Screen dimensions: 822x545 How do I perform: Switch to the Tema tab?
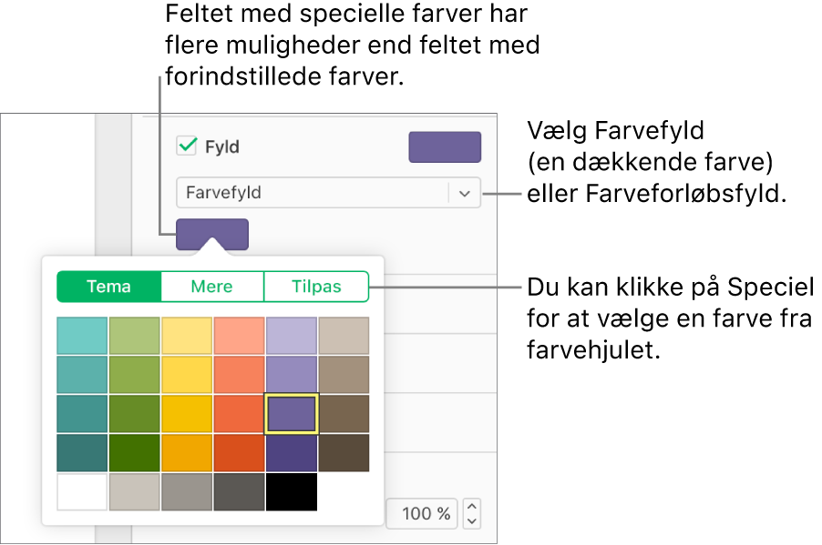pyautogui.click(x=109, y=287)
